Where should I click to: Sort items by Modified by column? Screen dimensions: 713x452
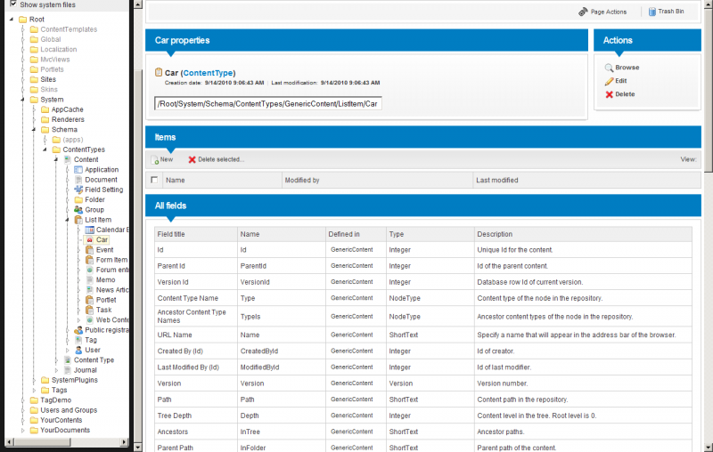coord(302,180)
